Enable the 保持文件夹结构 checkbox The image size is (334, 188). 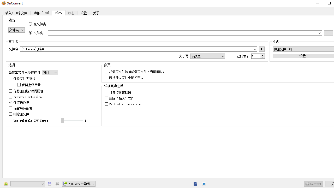pos(10,78)
